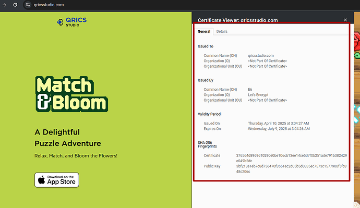360x208 pixels.
Task: Click the certificate SHA-256 fingerprint value
Action: pos(291,158)
